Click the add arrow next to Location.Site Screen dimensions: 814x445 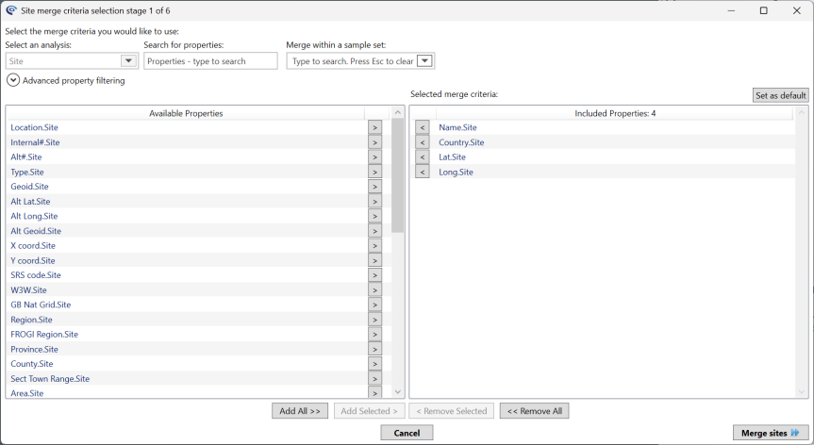click(374, 127)
